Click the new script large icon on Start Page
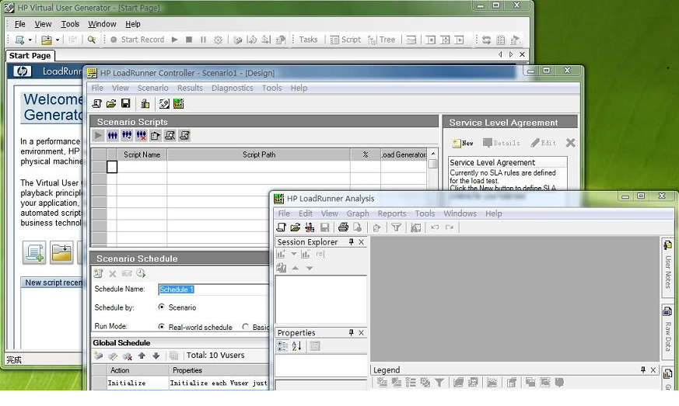The image size is (679, 406). [x=34, y=252]
